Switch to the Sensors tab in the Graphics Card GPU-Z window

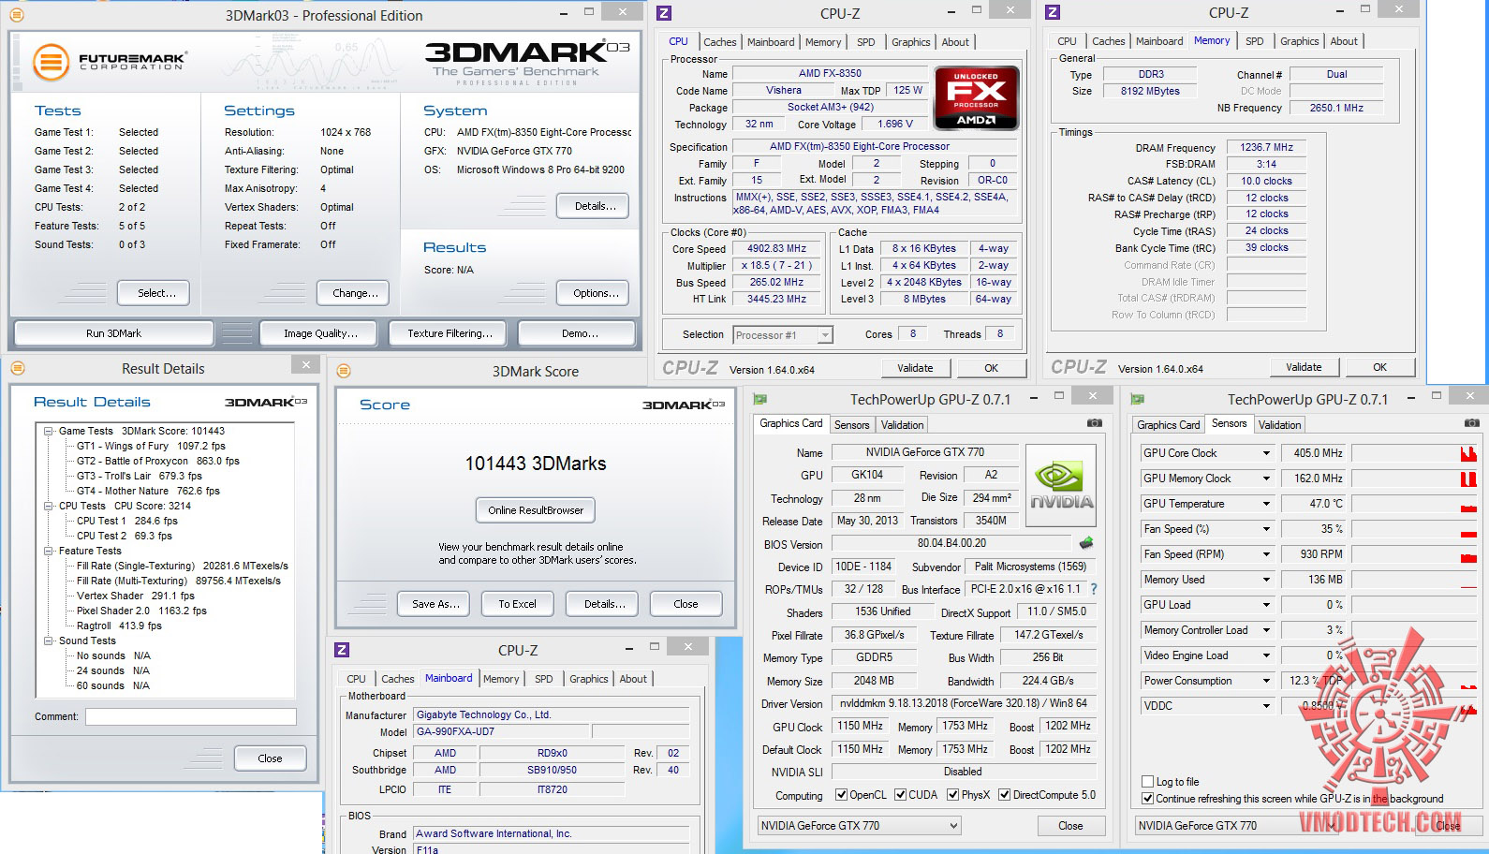tap(851, 424)
